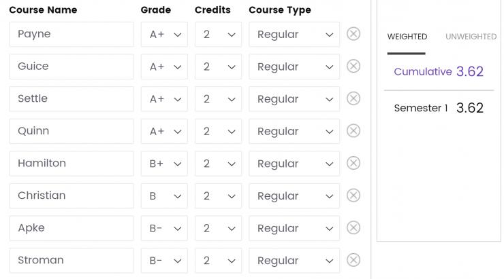Remove the Stroman course row
The height and width of the screenshot is (279, 504).
pos(353,261)
